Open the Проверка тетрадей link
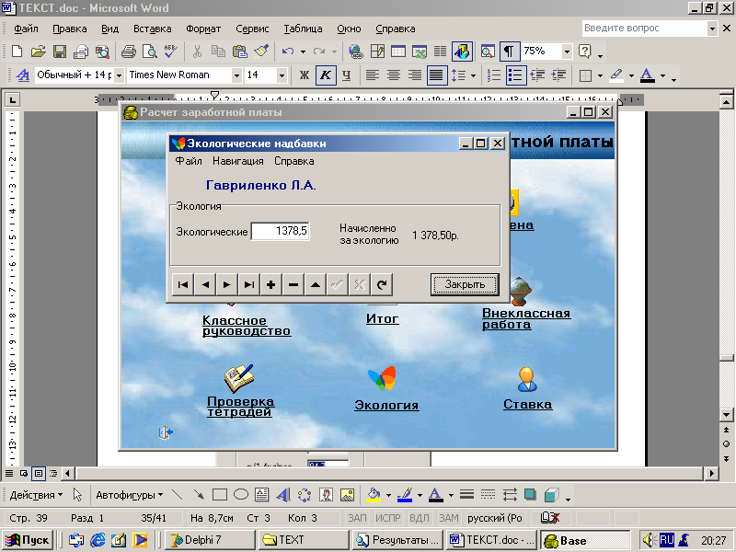Image resolution: width=736 pixels, height=552 pixels. (x=240, y=407)
